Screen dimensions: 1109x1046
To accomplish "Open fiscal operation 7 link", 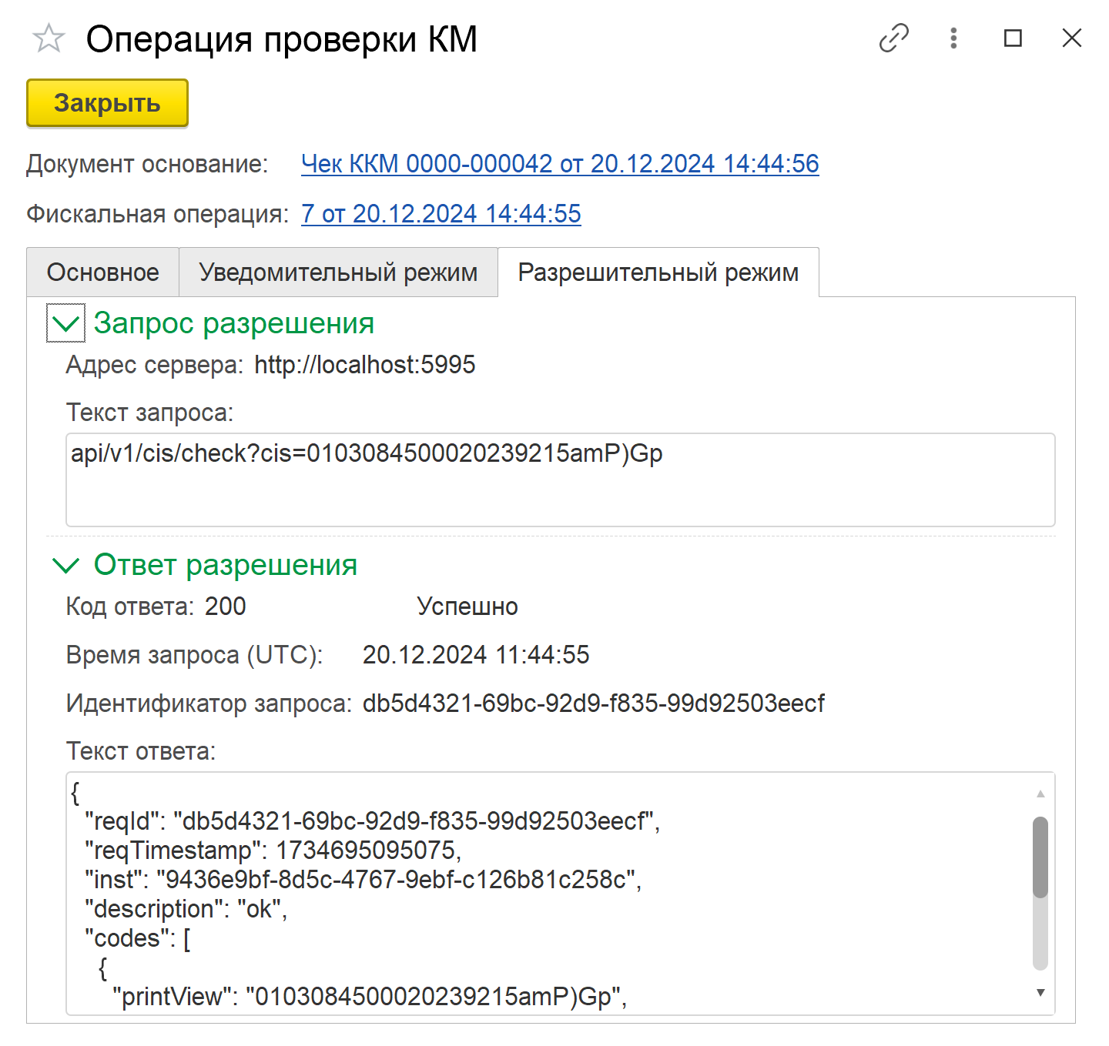I will (441, 214).
